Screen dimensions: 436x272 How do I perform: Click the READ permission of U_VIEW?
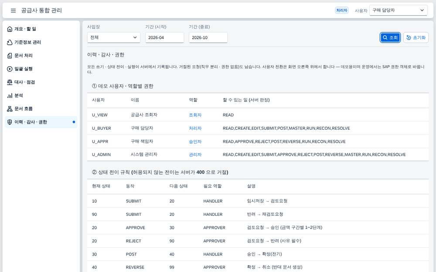[x=228, y=115]
